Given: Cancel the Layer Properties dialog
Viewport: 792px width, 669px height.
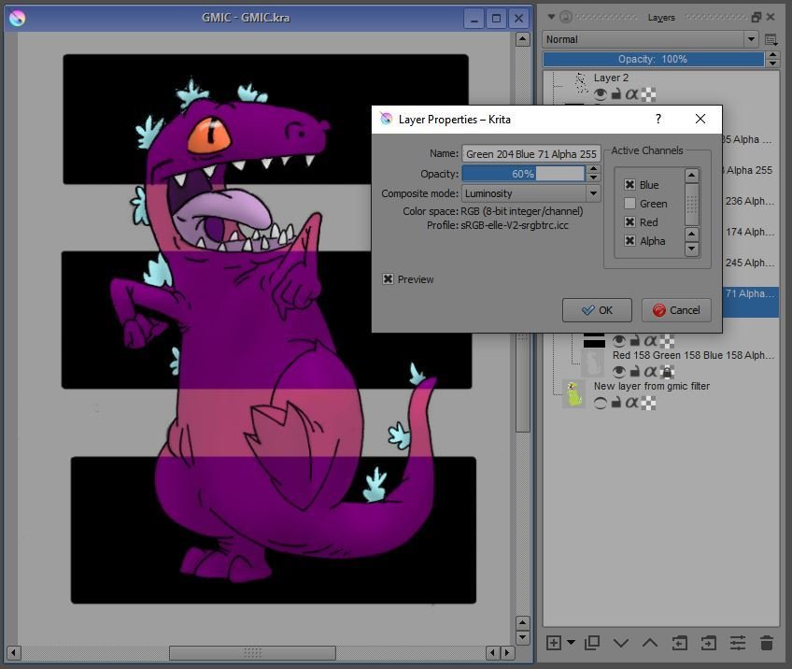Looking at the screenshot, I should [676, 310].
